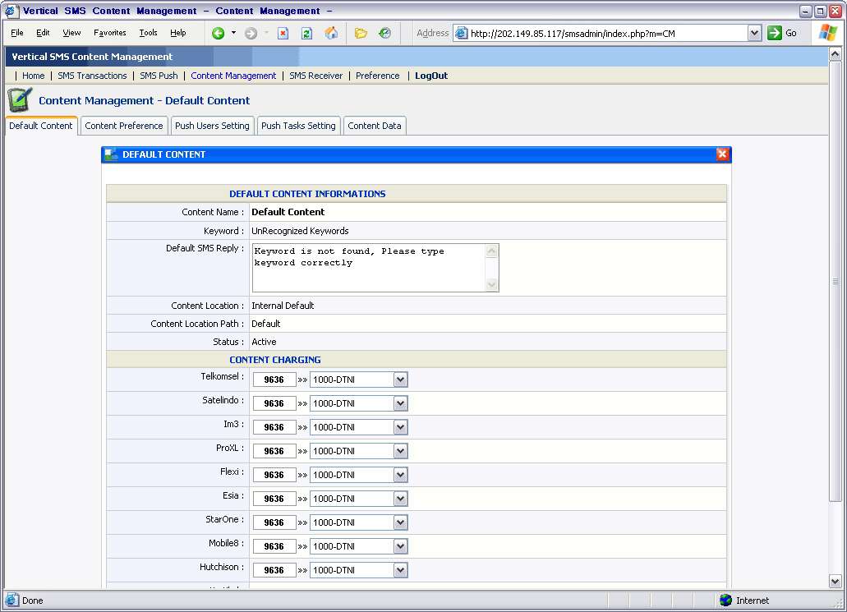Open the Tools menu
This screenshot has height=612, width=847.
148,33
